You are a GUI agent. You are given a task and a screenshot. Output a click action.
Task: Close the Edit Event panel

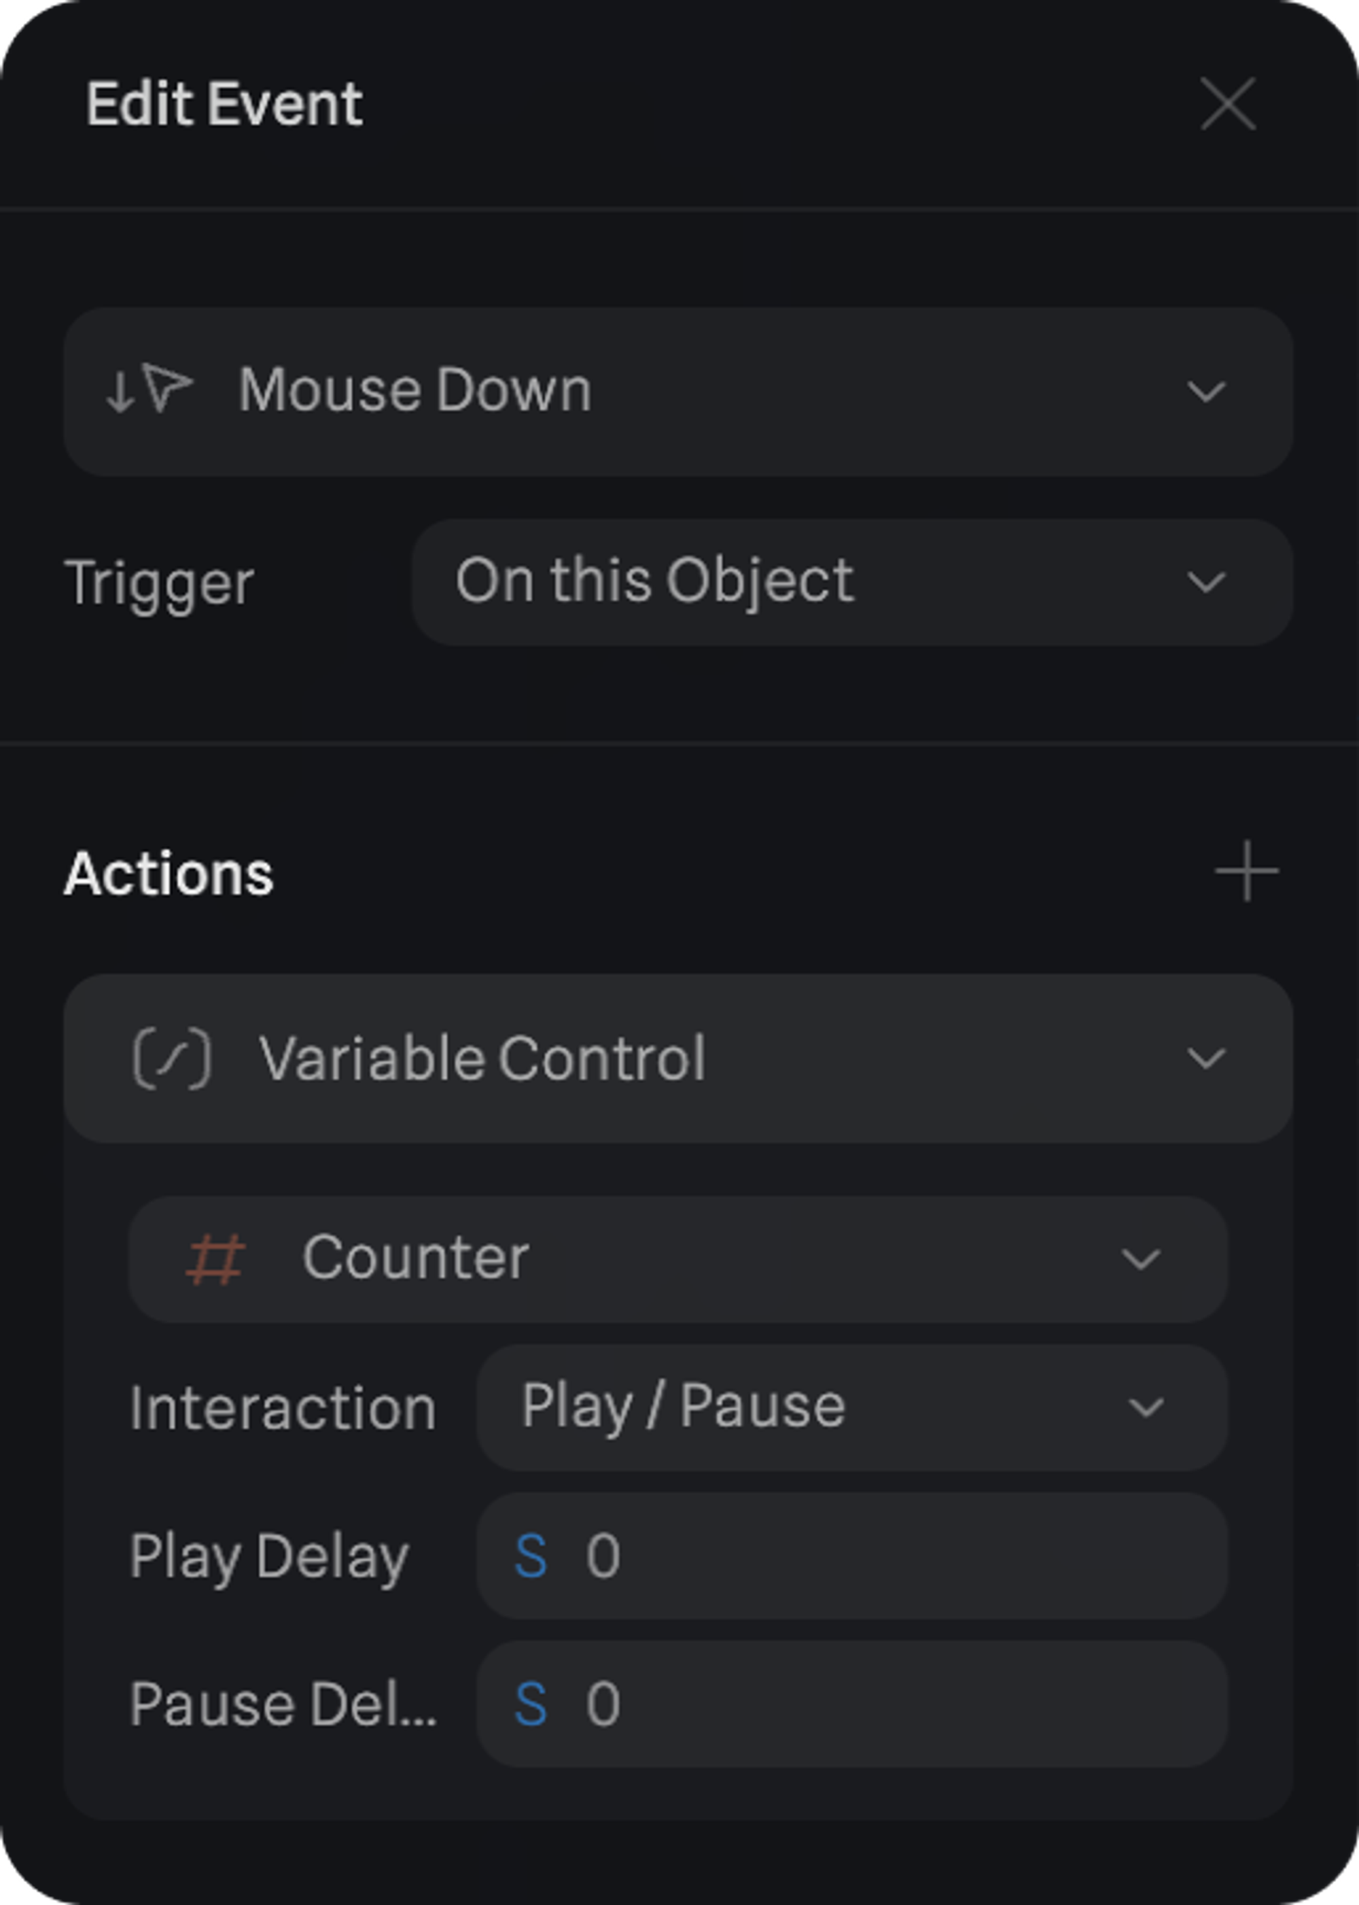pos(1228,104)
